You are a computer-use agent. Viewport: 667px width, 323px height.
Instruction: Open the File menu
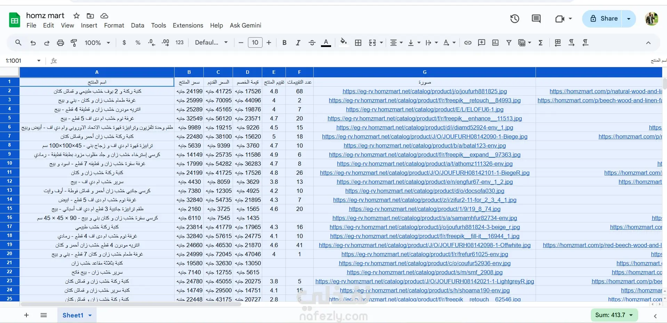(31, 25)
